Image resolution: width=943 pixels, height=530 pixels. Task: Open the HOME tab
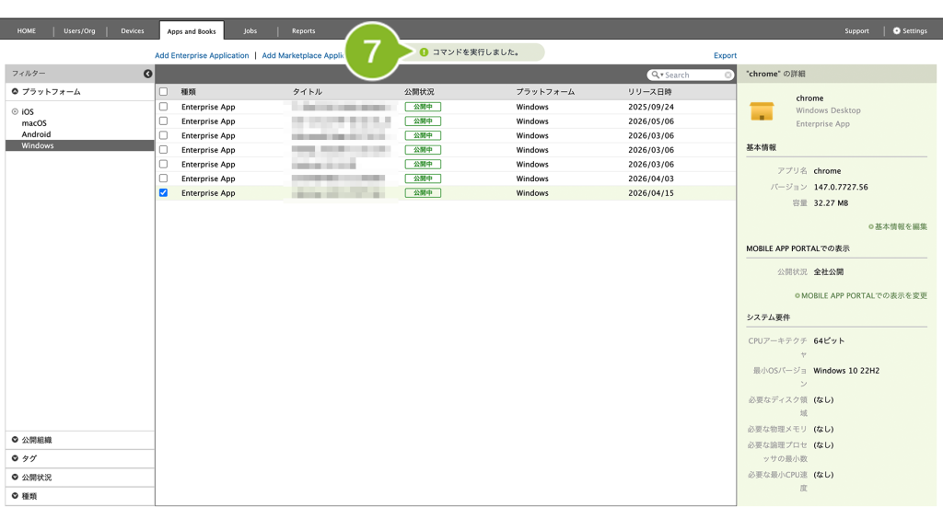coord(27,30)
